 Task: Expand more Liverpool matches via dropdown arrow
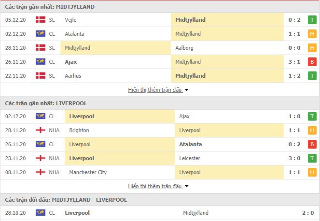tap(186, 186)
